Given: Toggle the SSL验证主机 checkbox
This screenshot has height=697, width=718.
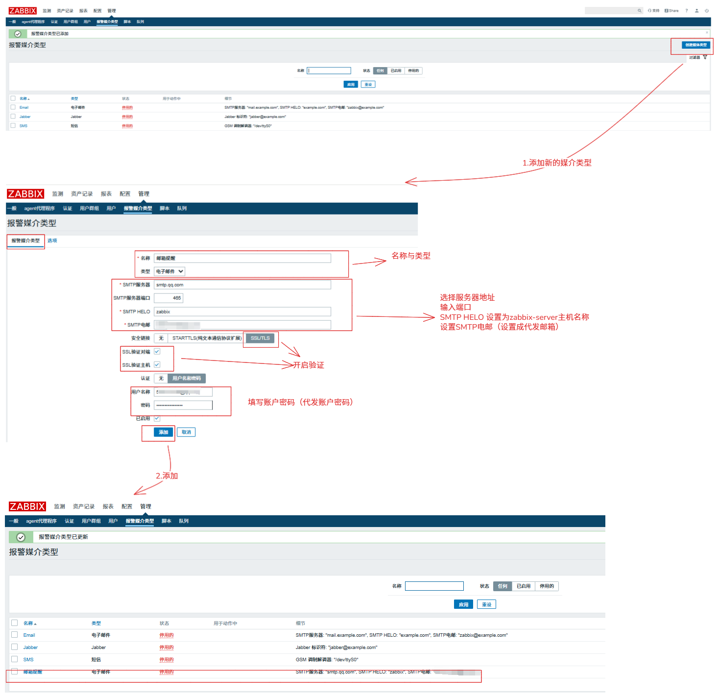Looking at the screenshot, I should click(157, 364).
